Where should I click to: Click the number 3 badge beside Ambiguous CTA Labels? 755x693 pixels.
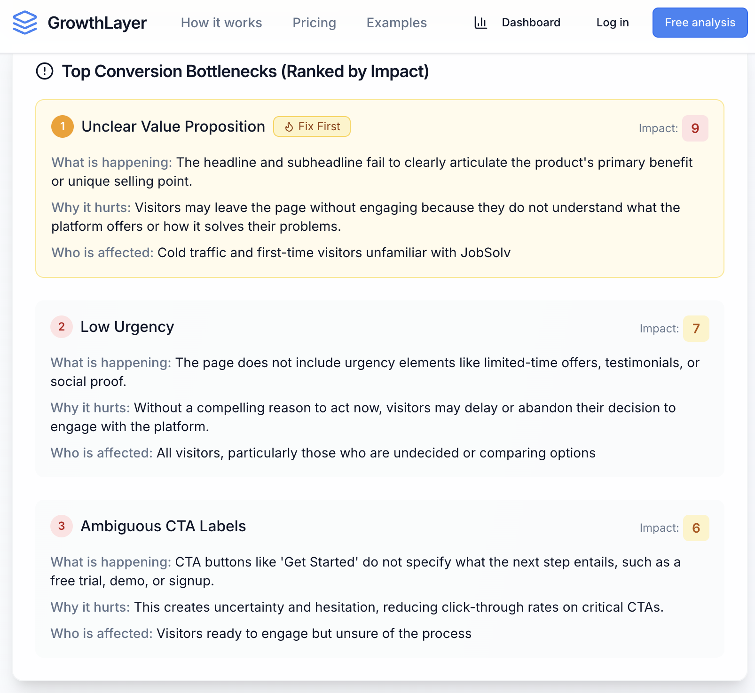61,527
